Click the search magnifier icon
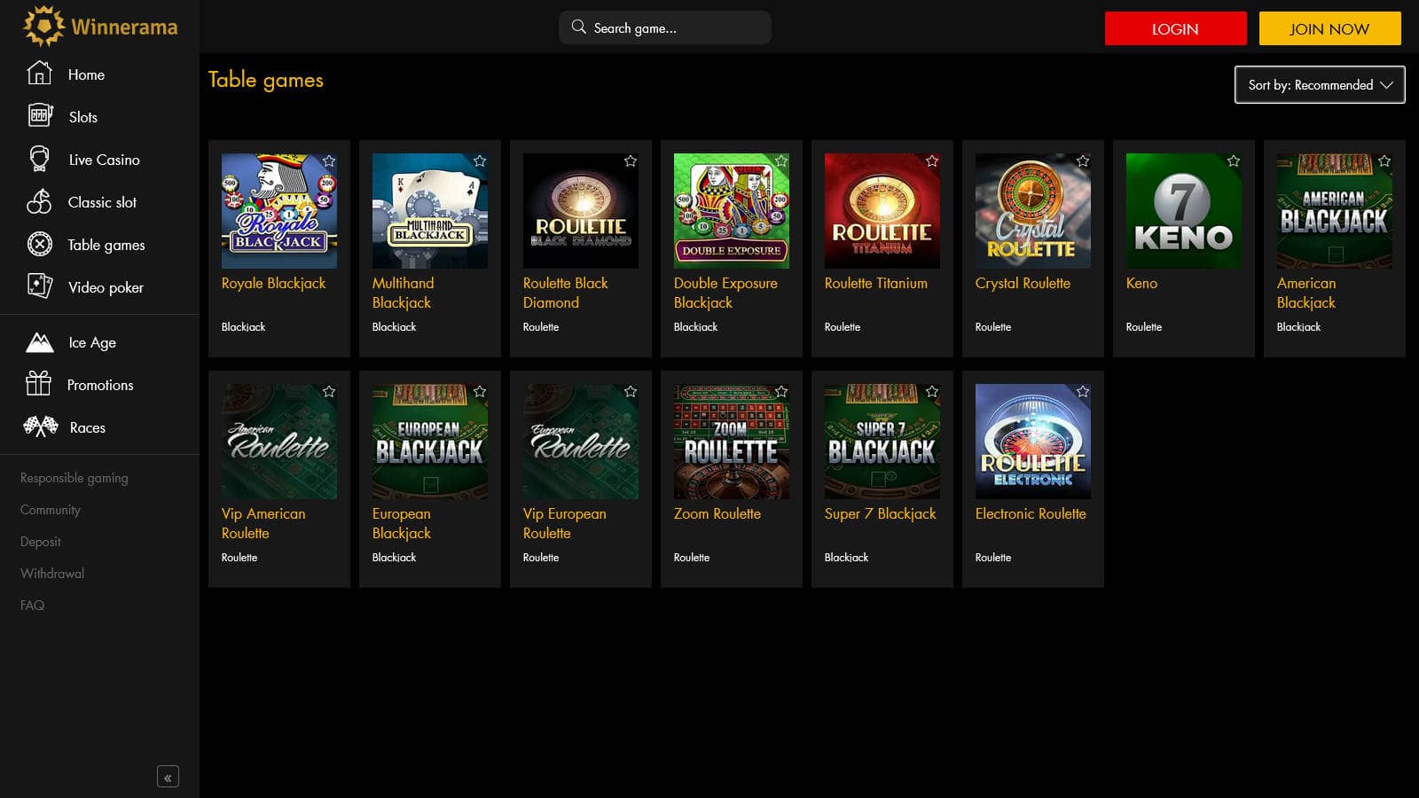1419x798 pixels. click(578, 27)
